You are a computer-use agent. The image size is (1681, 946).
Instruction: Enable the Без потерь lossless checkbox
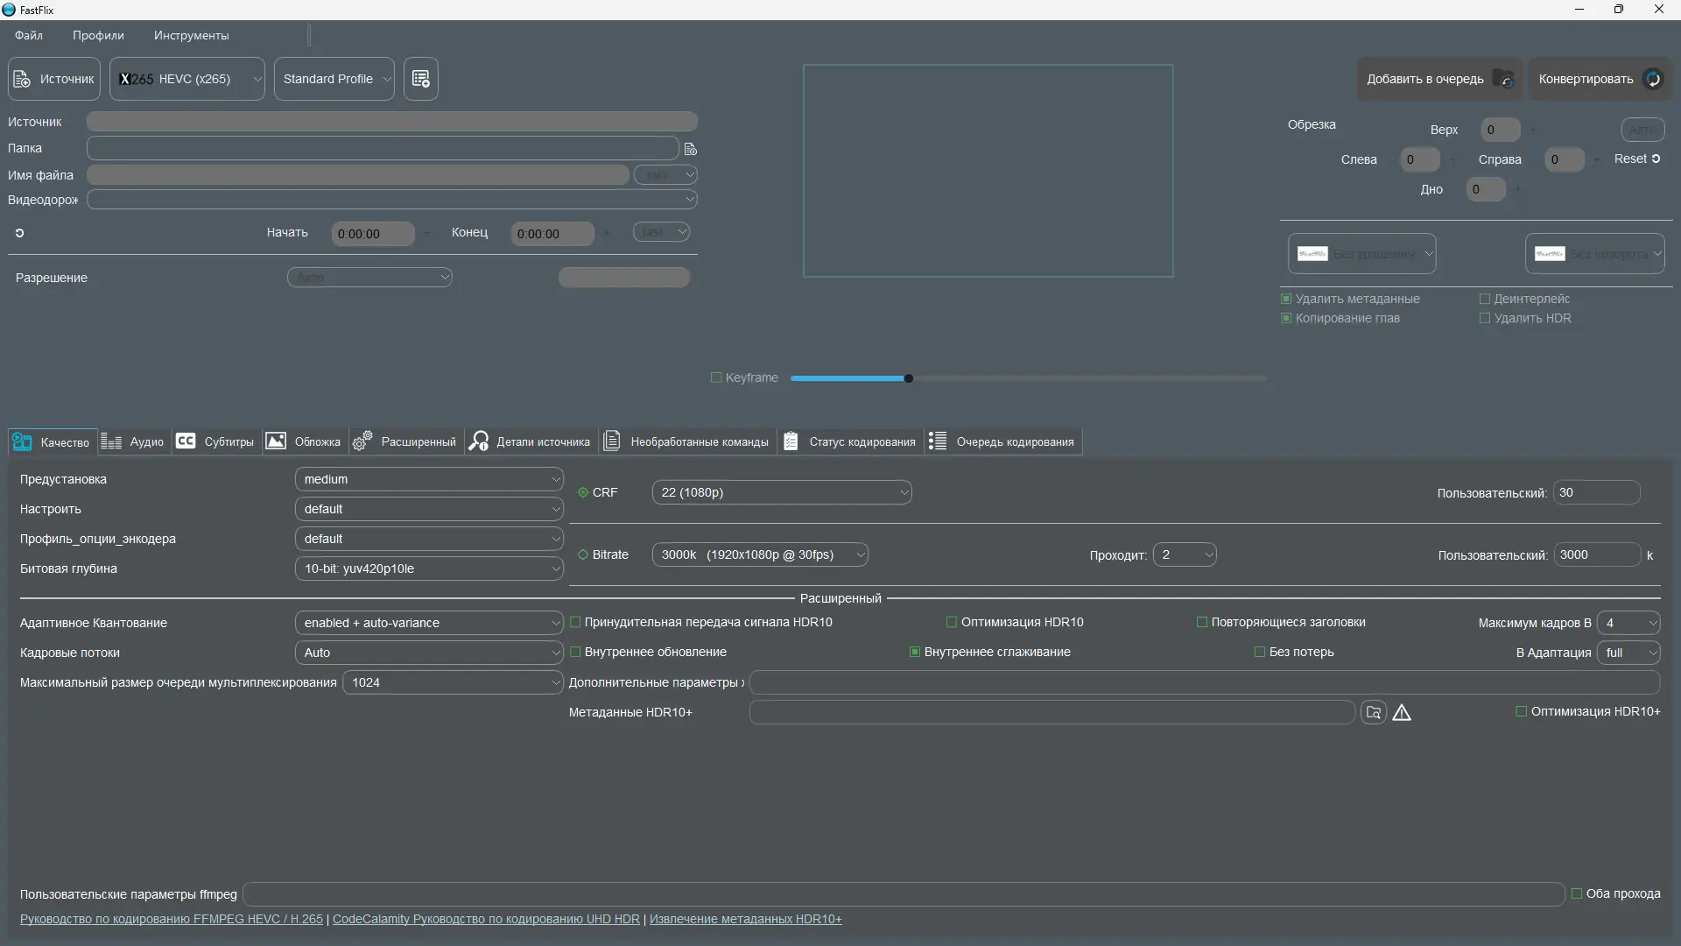coord(1260,653)
